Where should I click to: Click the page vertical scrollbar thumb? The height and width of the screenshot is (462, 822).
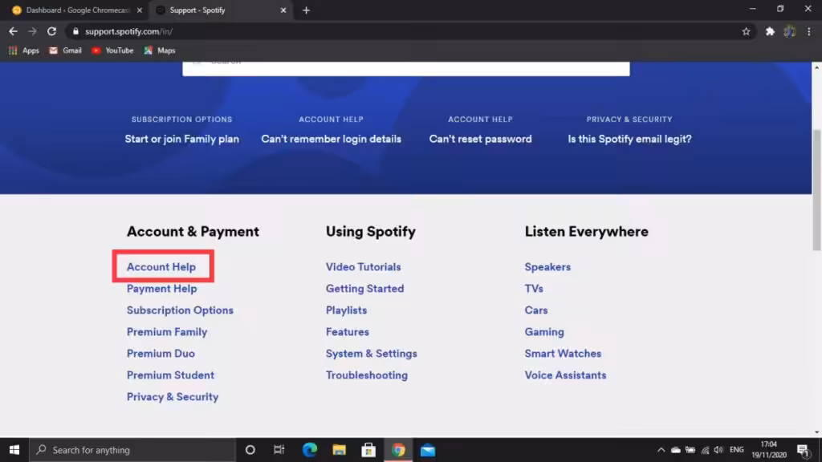[816, 189]
